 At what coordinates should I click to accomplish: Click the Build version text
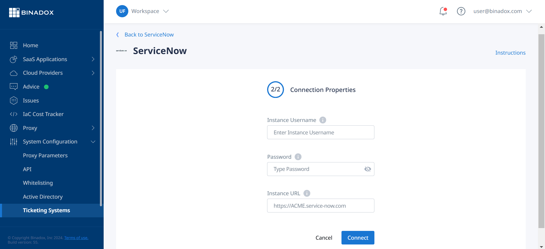(23, 242)
